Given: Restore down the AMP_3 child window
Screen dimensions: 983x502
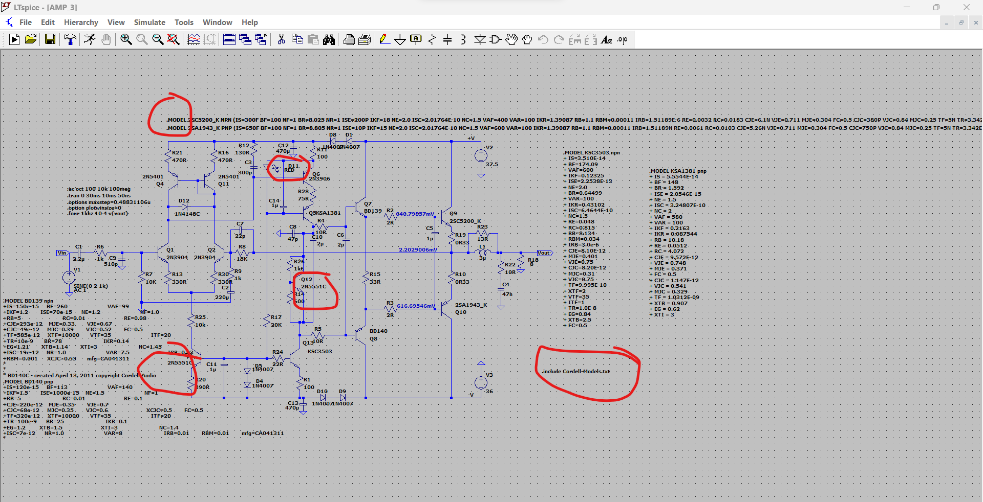Looking at the screenshot, I should coord(961,22).
